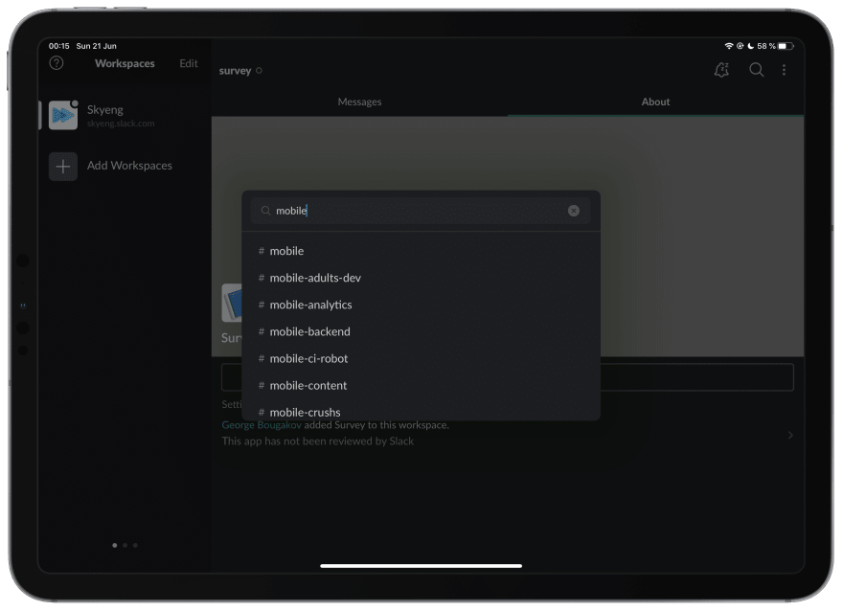Image resolution: width=843 pixels, height=611 pixels.
Task: Tap the Do Not Disturb moon icon
Action: (x=750, y=46)
